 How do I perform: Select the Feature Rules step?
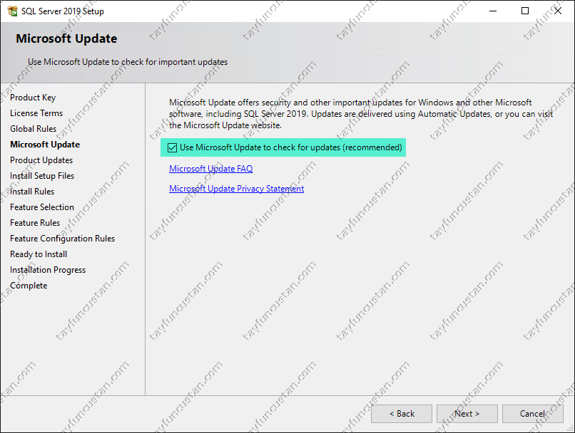35,223
